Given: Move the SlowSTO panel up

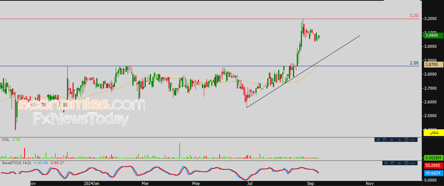Looking at the screenshot, I should click(x=399, y=163).
